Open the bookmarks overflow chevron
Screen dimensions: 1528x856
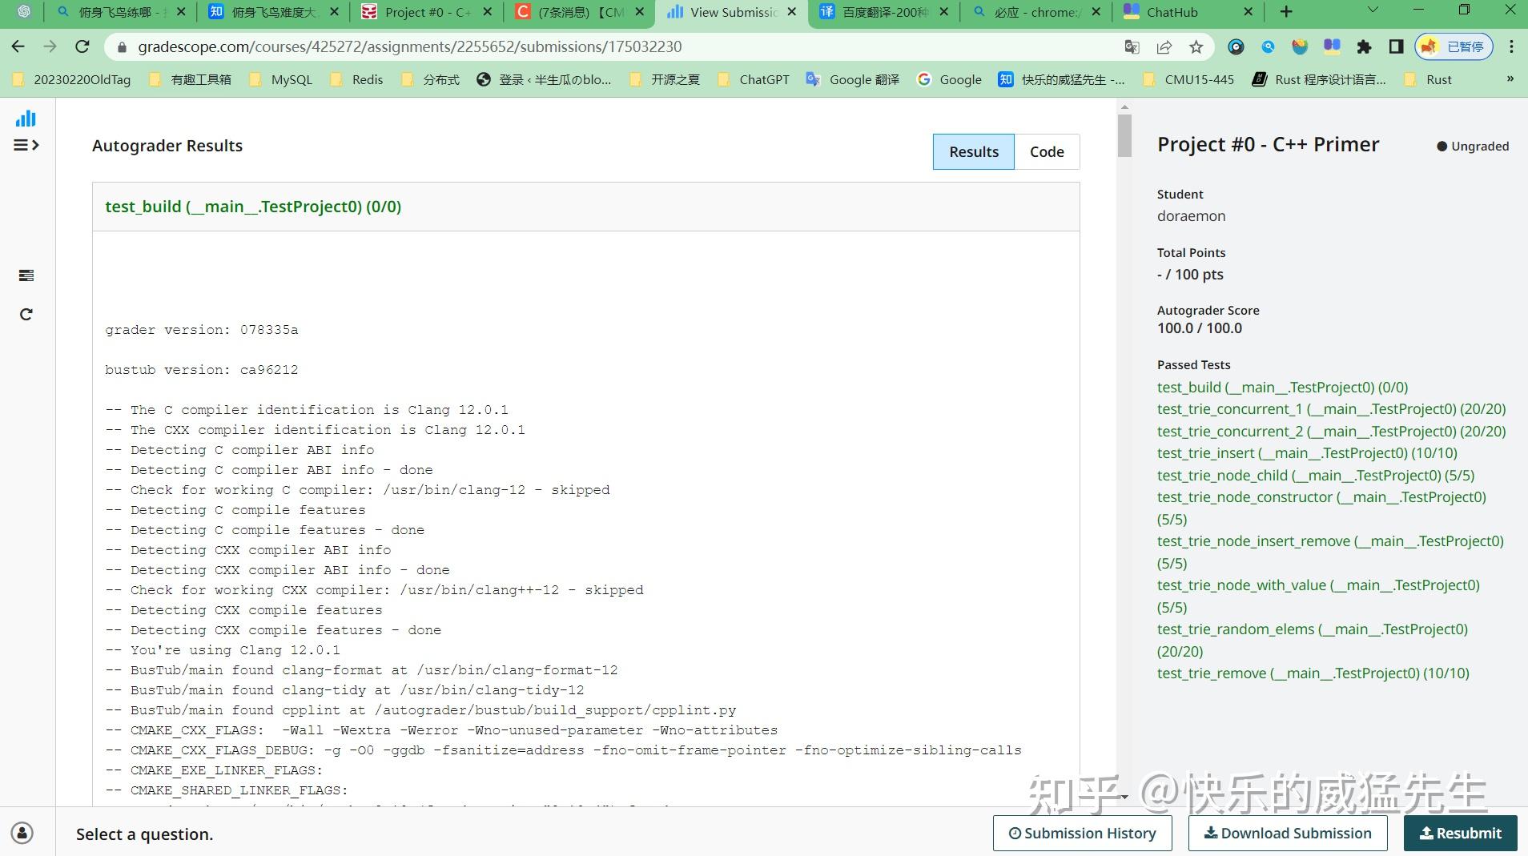1509,79
